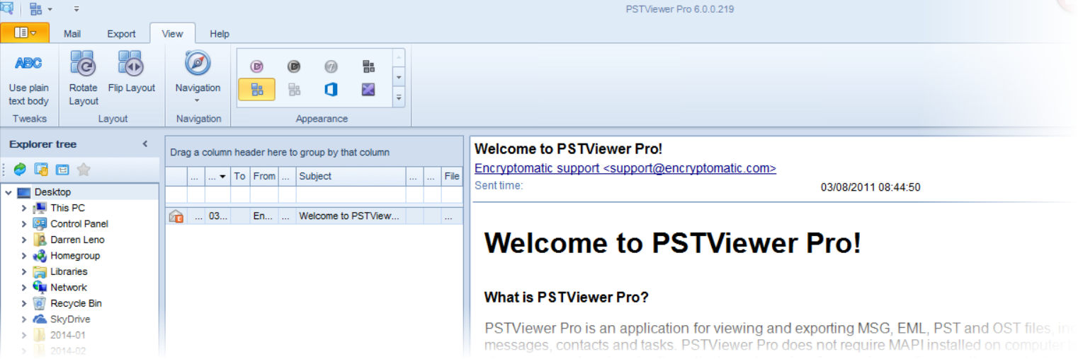Click the blue calendar-style toolbar icon
1078x359 pixels.
[62, 169]
